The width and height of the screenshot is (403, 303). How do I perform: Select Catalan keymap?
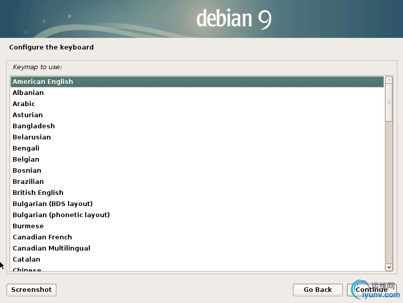197,259
